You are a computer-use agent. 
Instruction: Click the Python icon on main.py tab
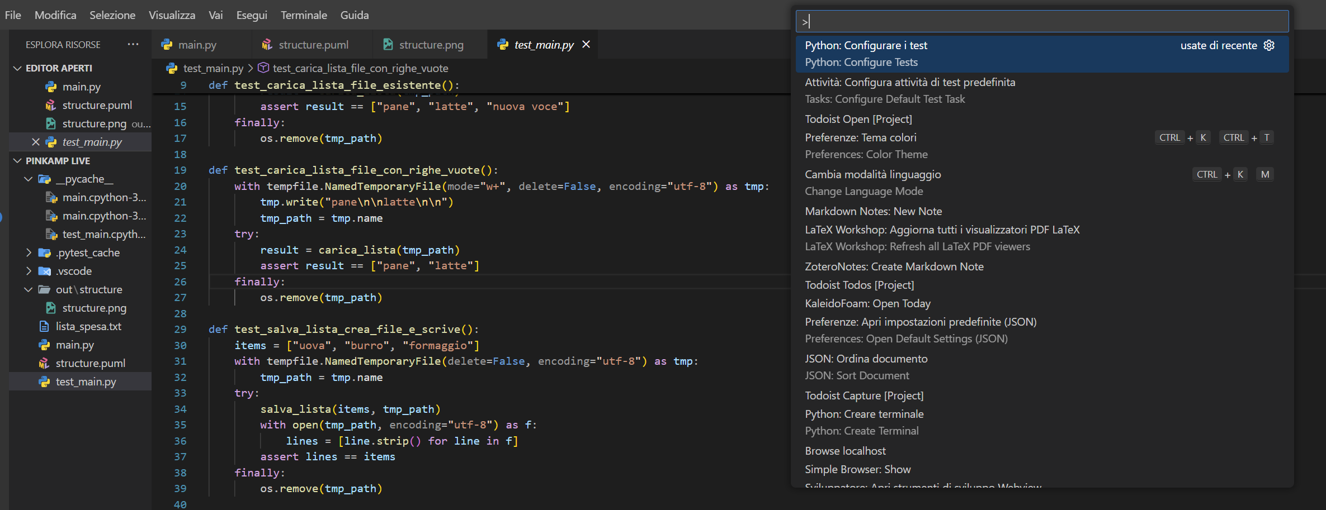pyautogui.click(x=167, y=45)
